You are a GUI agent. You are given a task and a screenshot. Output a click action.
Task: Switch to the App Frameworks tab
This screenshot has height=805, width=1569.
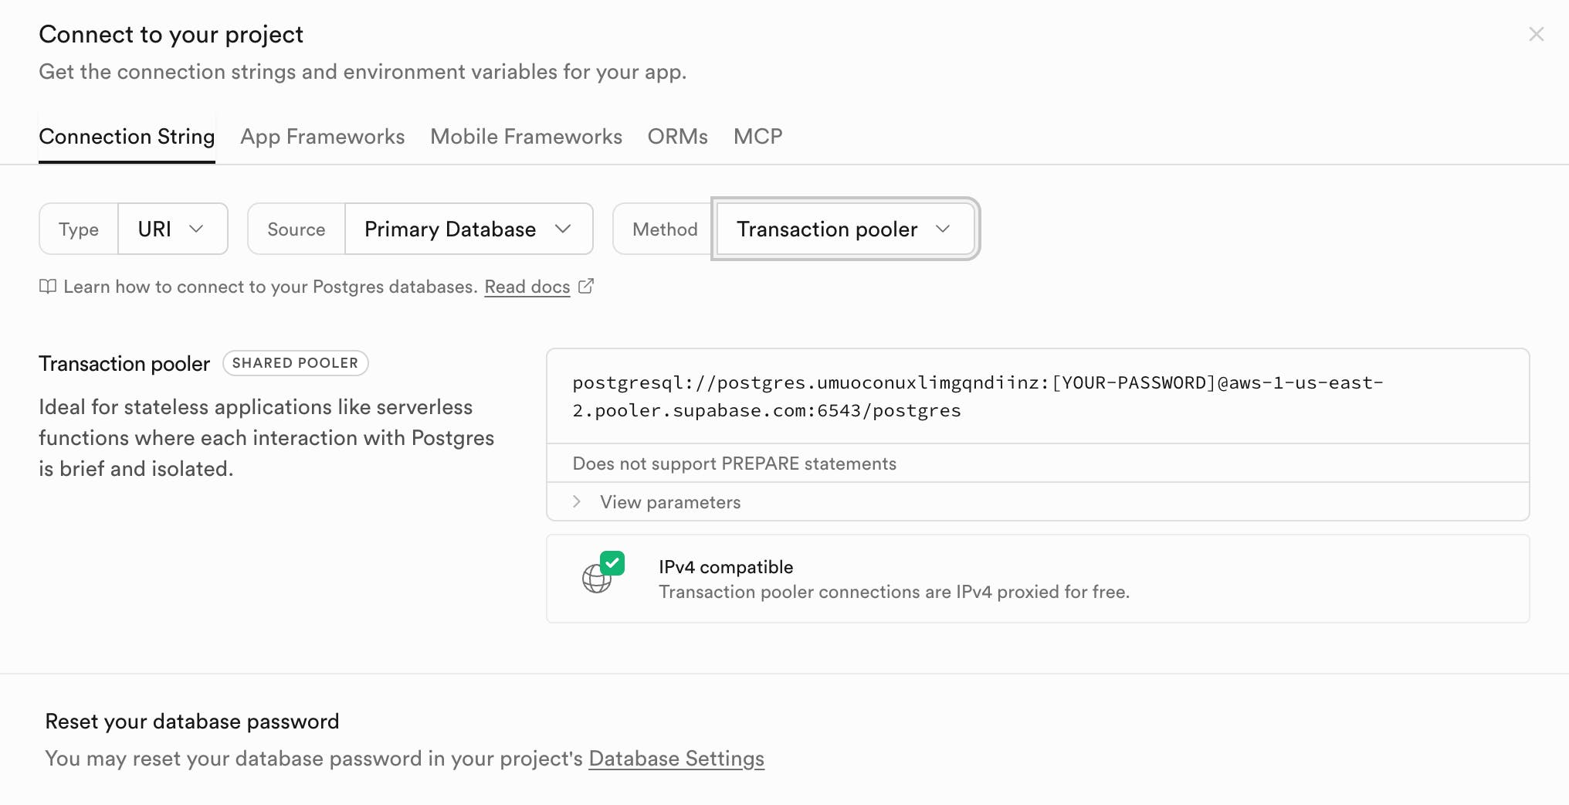[322, 137]
